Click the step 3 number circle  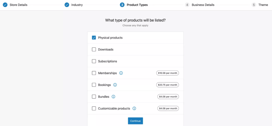click(122, 5)
